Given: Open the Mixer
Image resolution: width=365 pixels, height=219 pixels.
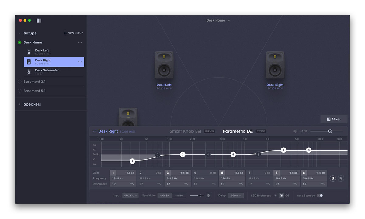Looking at the screenshot, I should pos(334,119).
